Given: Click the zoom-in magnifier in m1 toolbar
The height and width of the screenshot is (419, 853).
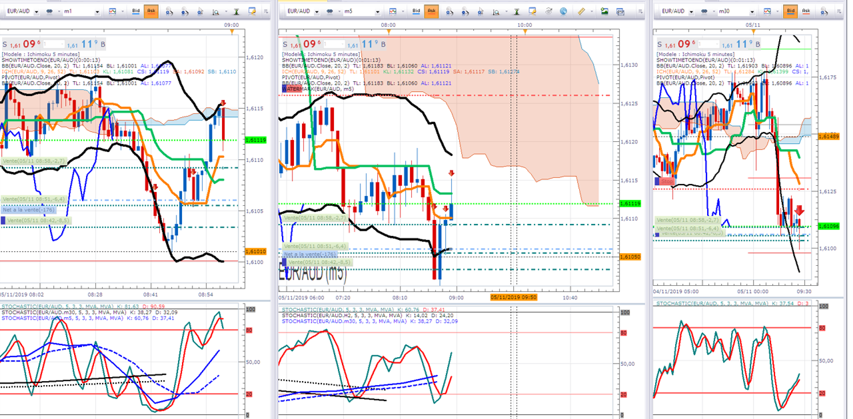Looking at the screenshot, I should click(x=169, y=11).
